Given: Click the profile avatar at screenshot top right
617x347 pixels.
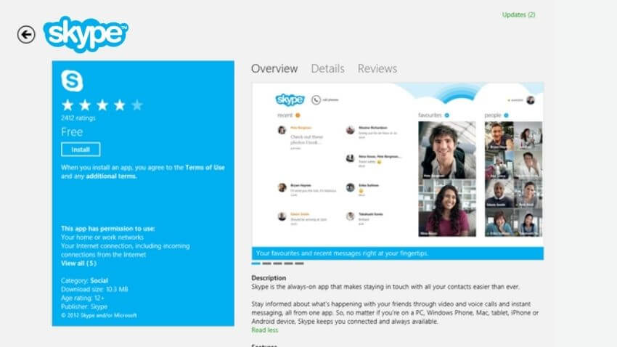Looking at the screenshot, I should [531, 100].
